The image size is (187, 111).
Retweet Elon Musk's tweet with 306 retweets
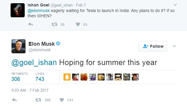(38, 100)
